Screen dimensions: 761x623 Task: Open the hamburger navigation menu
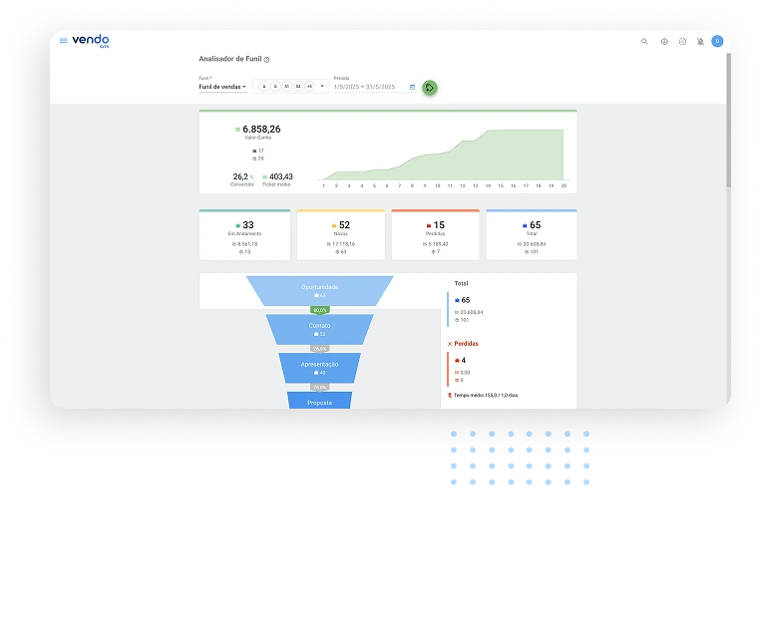[x=64, y=41]
